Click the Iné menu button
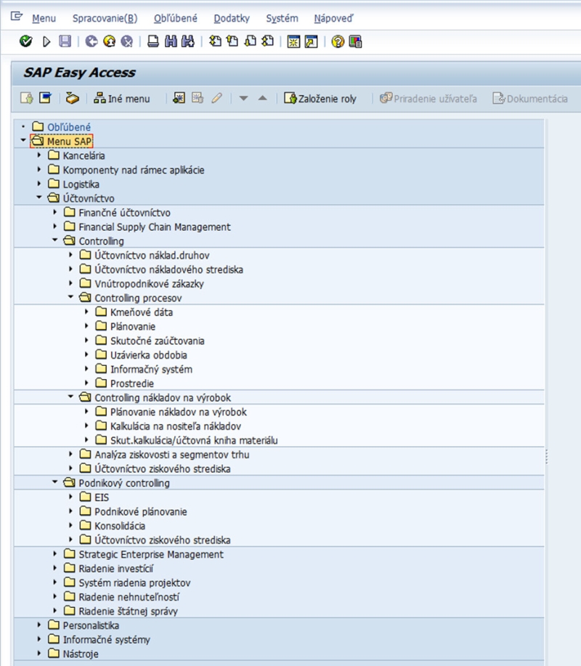The image size is (581, 666). coord(122,99)
